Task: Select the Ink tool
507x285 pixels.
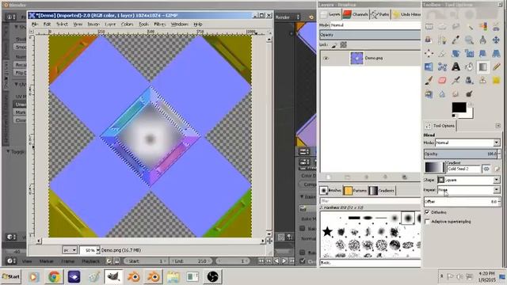Action: (x=470, y=81)
